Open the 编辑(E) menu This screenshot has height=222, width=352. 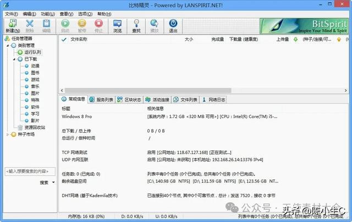29,14
